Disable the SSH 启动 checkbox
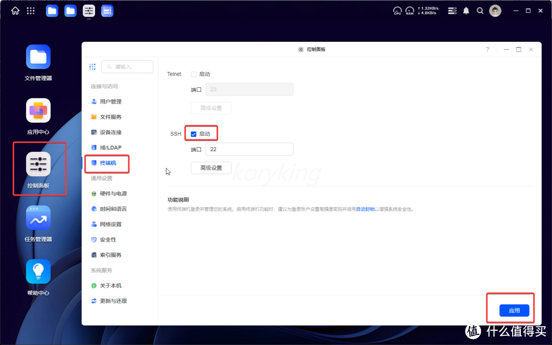This screenshot has width=552, height=345. pos(193,133)
